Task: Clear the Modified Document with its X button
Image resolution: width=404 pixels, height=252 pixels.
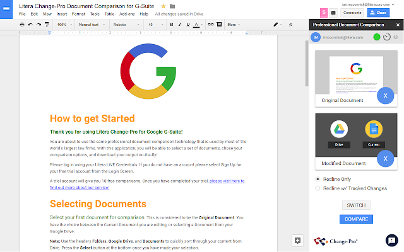Action: pyautogui.click(x=386, y=159)
